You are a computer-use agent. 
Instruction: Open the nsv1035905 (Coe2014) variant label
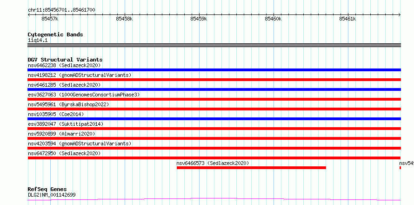click(x=56, y=114)
